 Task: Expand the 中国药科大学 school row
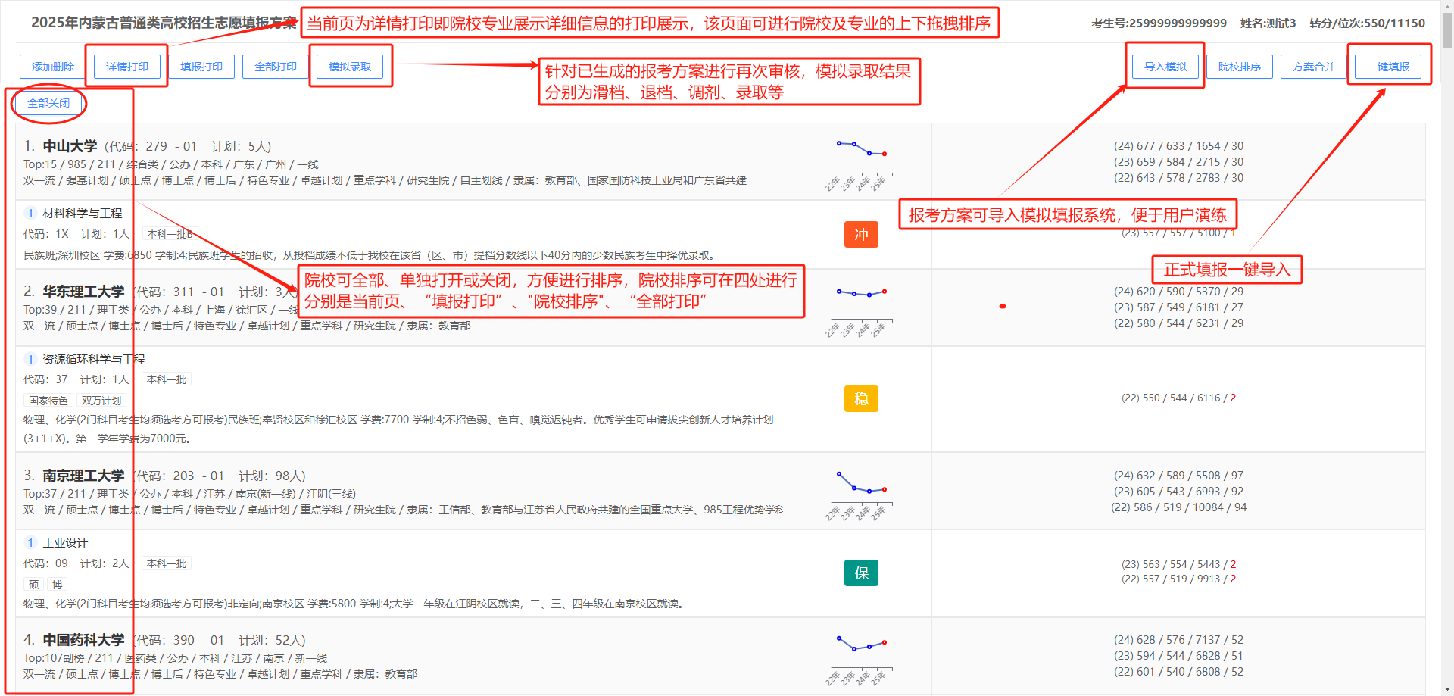[83, 640]
